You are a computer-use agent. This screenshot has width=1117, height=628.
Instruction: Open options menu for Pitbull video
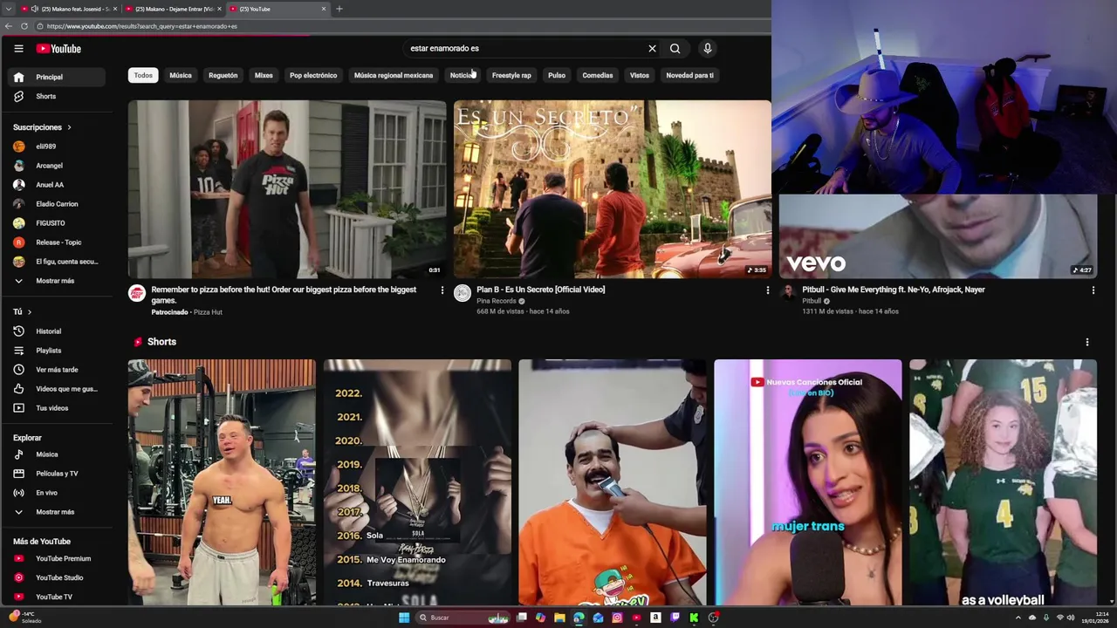[1093, 290]
